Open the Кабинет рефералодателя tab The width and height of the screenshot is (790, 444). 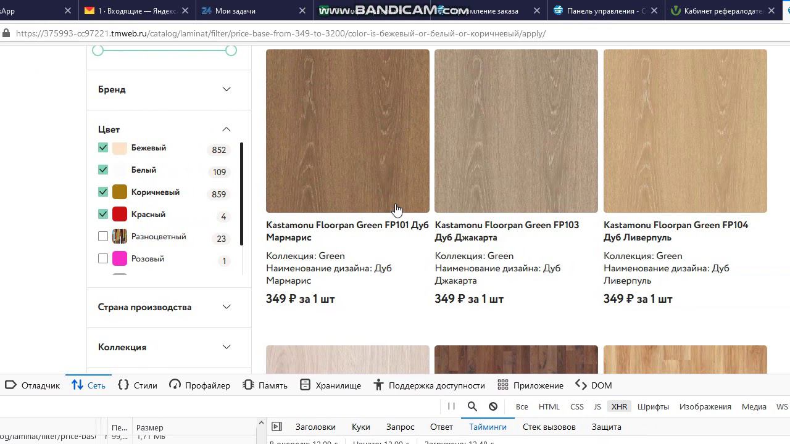click(717, 10)
